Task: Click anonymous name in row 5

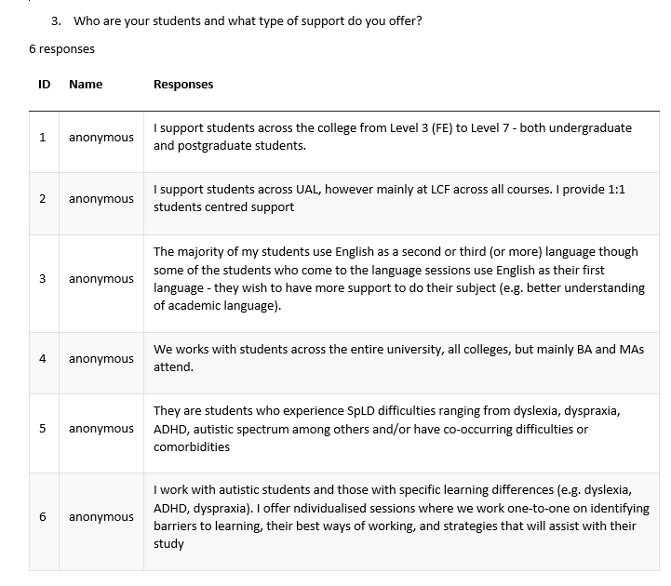Action: [x=101, y=429]
